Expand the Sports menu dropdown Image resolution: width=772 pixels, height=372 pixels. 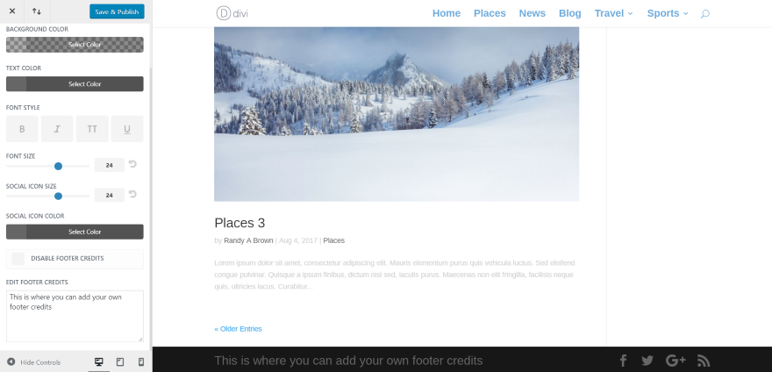tap(668, 13)
